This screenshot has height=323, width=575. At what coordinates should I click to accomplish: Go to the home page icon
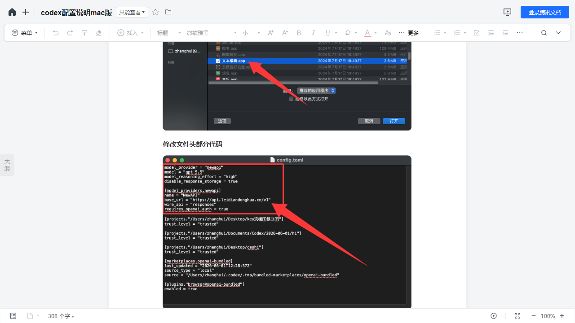click(x=12, y=12)
